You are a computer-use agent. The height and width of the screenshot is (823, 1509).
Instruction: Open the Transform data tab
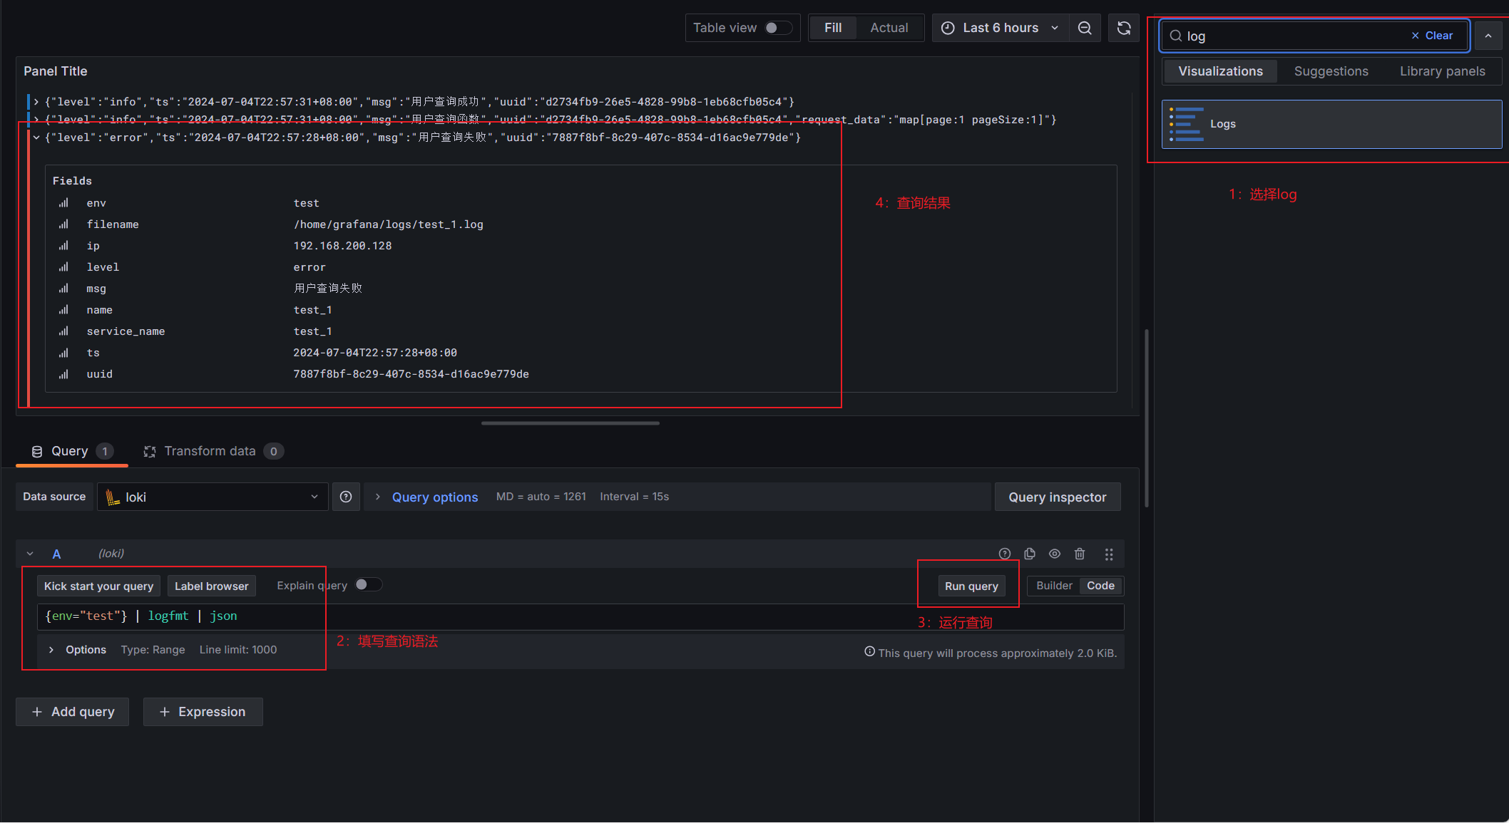(x=213, y=451)
